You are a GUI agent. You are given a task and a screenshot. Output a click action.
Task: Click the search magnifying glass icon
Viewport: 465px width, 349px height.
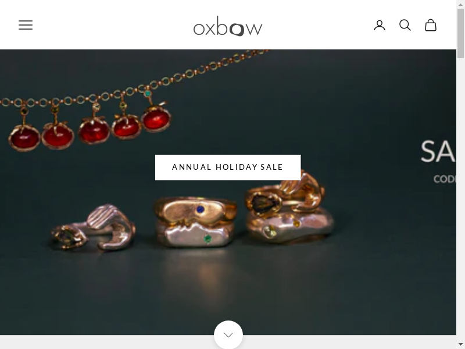(x=405, y=25)
